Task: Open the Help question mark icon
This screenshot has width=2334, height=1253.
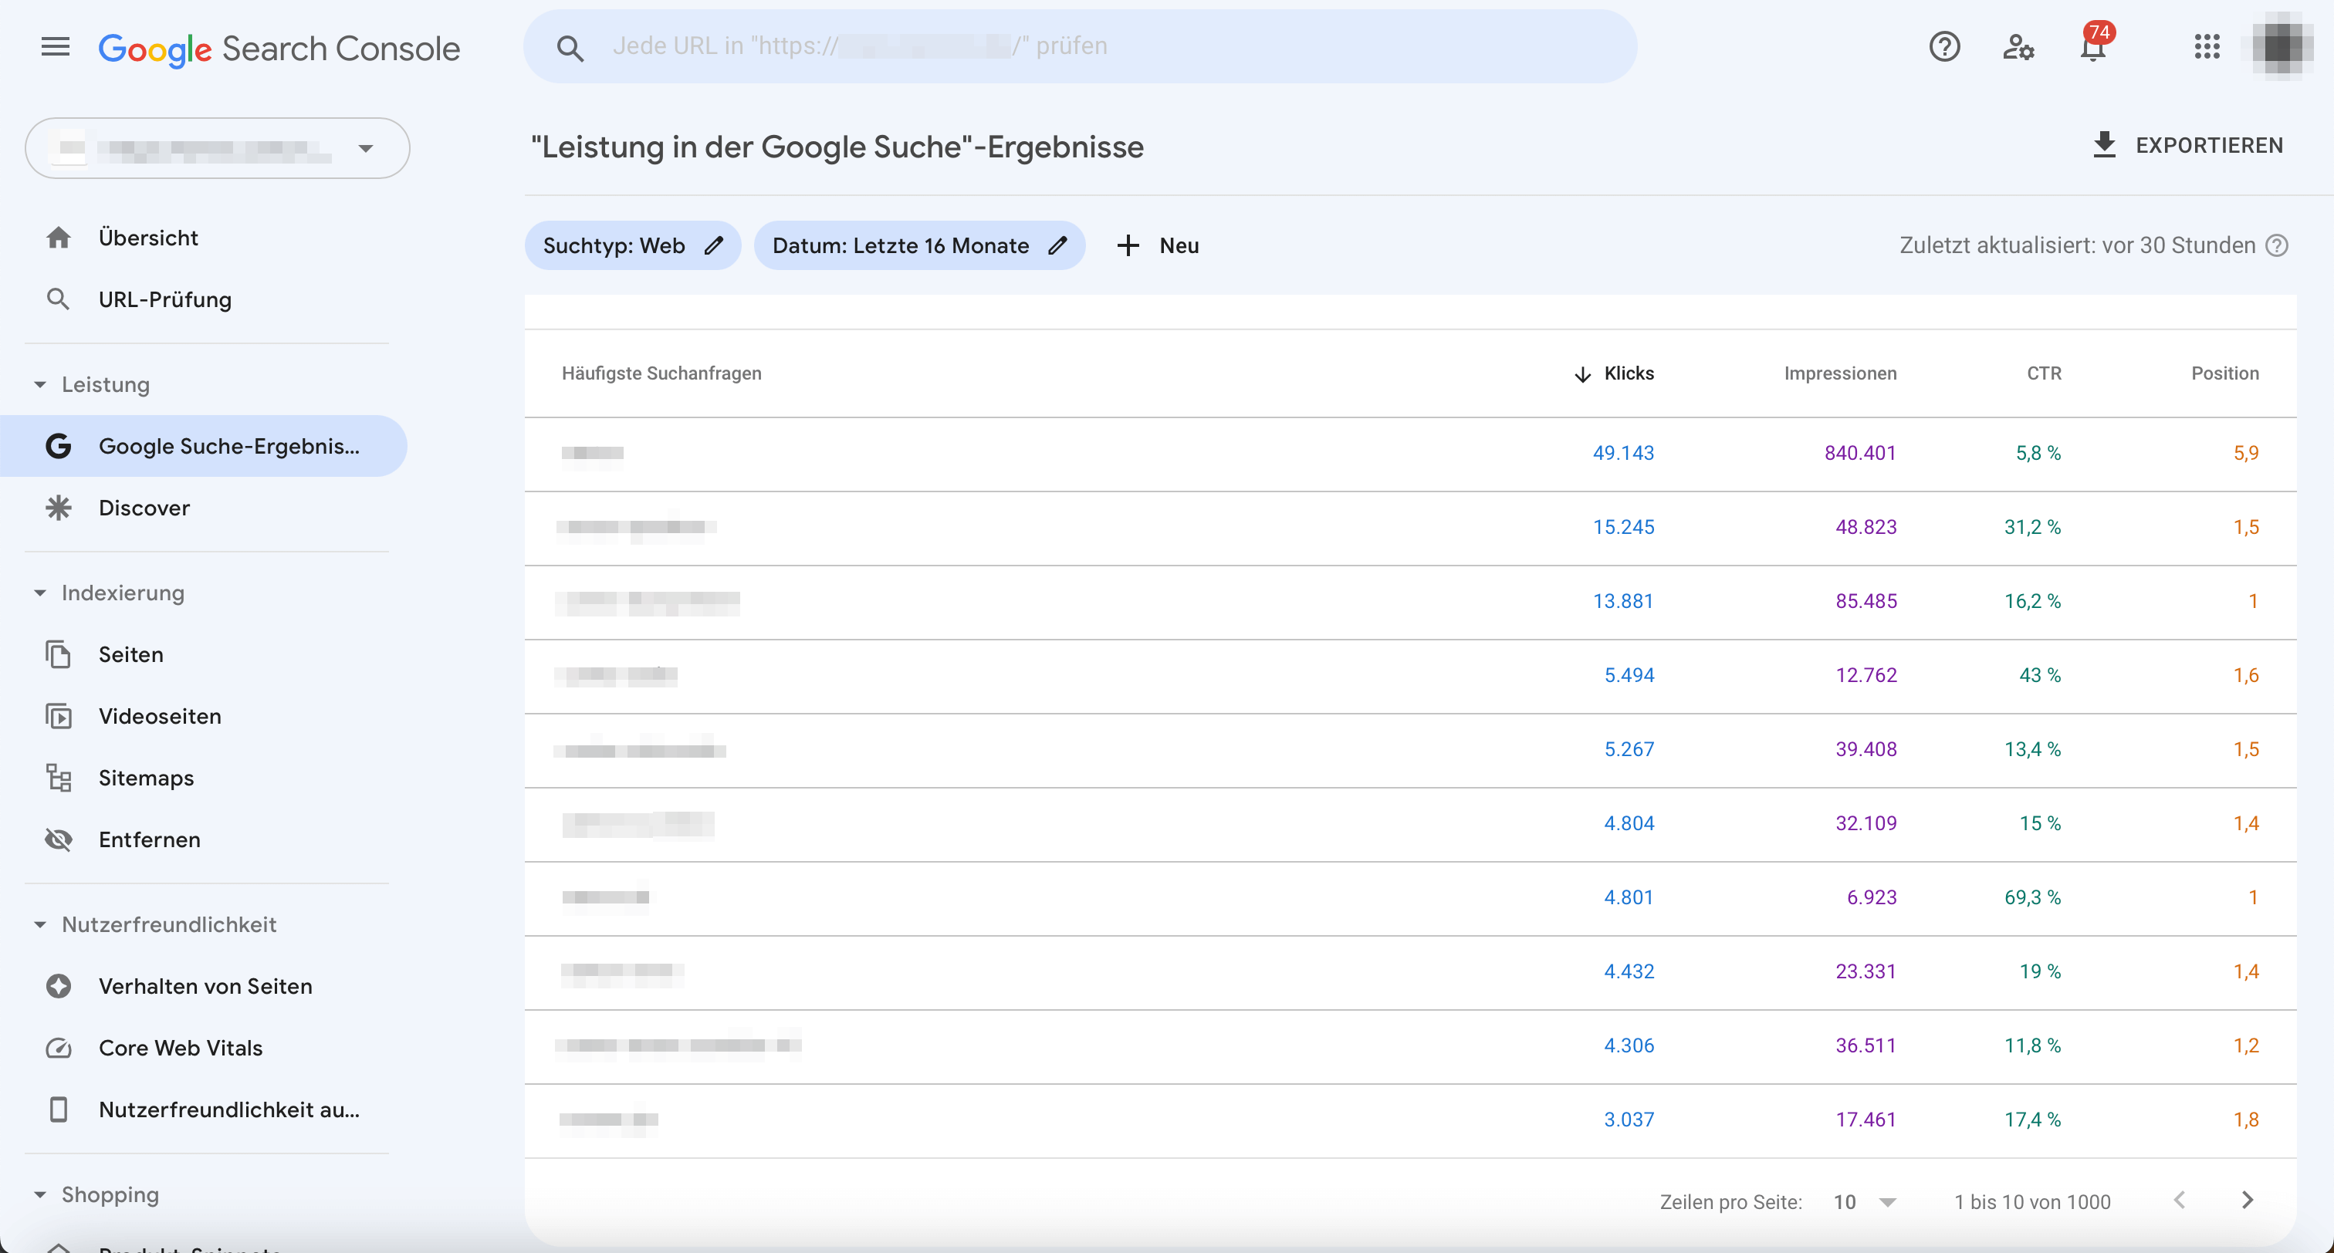Action: 1944,46
